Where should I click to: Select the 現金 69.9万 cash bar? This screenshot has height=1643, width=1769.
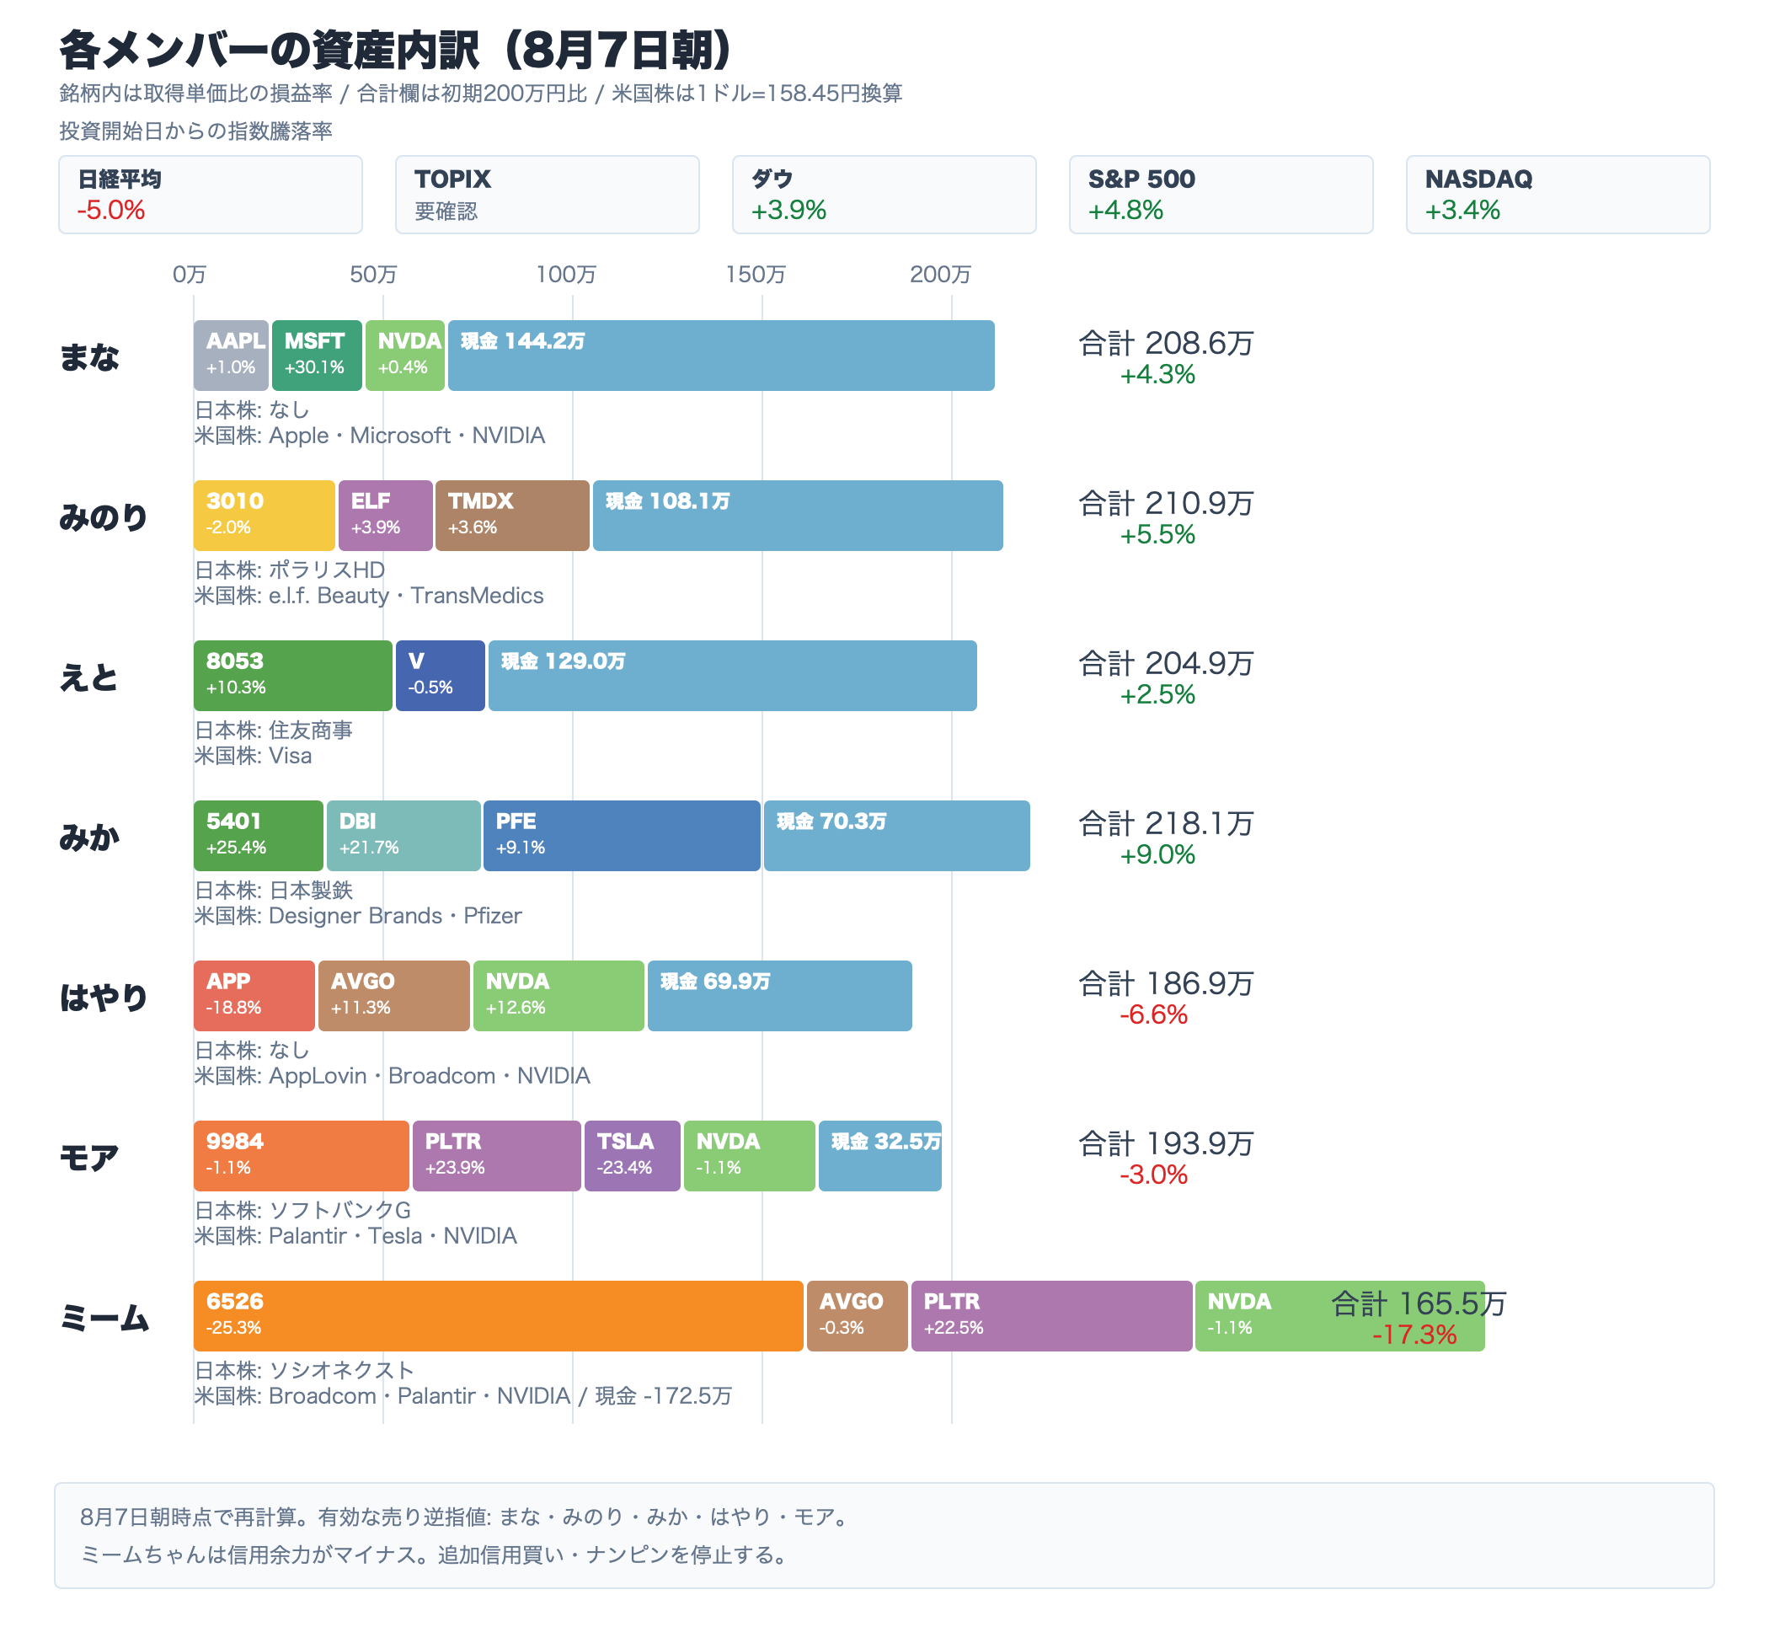tap(779, 996)
